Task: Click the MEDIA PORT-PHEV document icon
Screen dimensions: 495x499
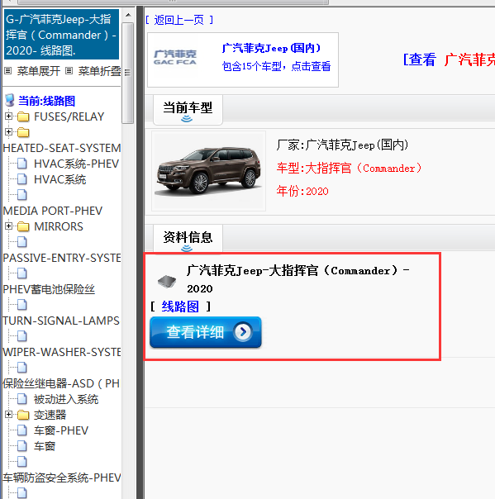Action: [22, 195]
